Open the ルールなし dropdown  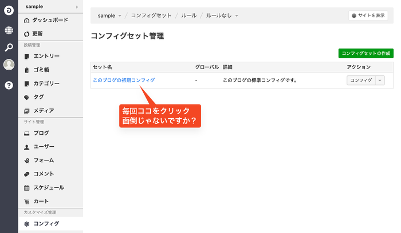[223, 15]
